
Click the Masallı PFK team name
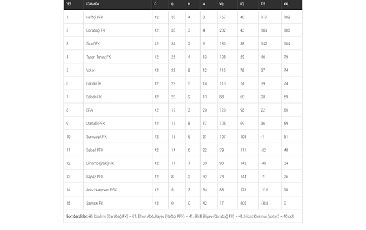(x=96, y=123)
